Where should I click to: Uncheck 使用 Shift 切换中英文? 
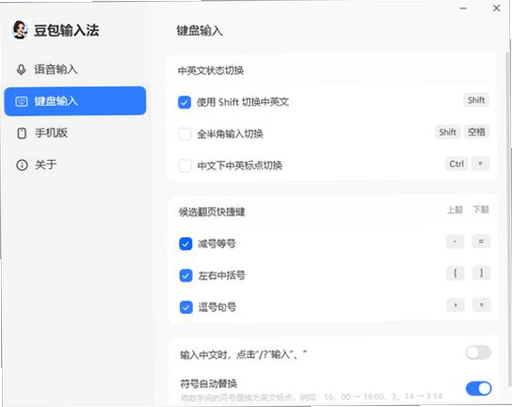coord(184,102)
